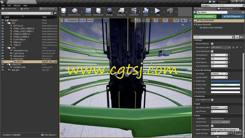Open Directional Light Actor dropdown

221,48
